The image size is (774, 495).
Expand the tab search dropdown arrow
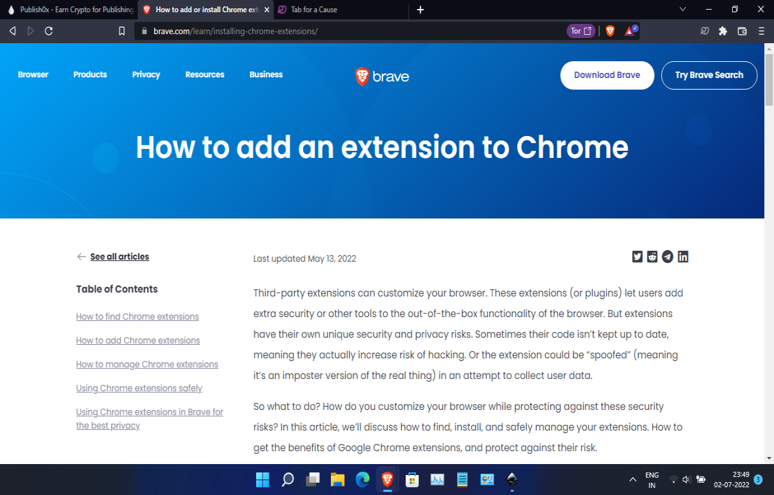684,10
